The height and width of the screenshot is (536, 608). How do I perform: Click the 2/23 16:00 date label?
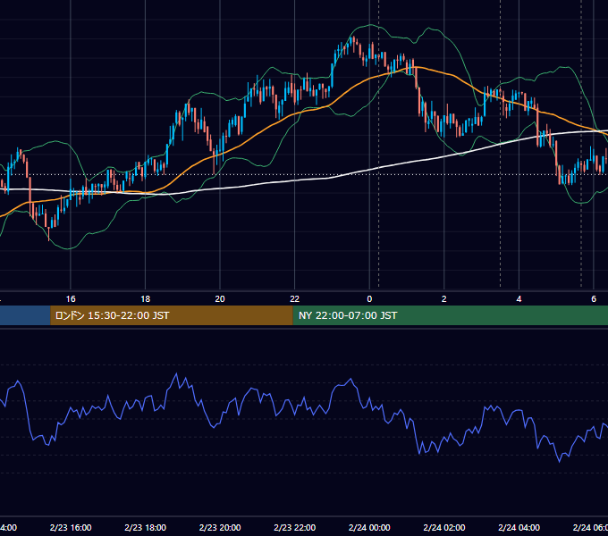(x=71, y=527)
